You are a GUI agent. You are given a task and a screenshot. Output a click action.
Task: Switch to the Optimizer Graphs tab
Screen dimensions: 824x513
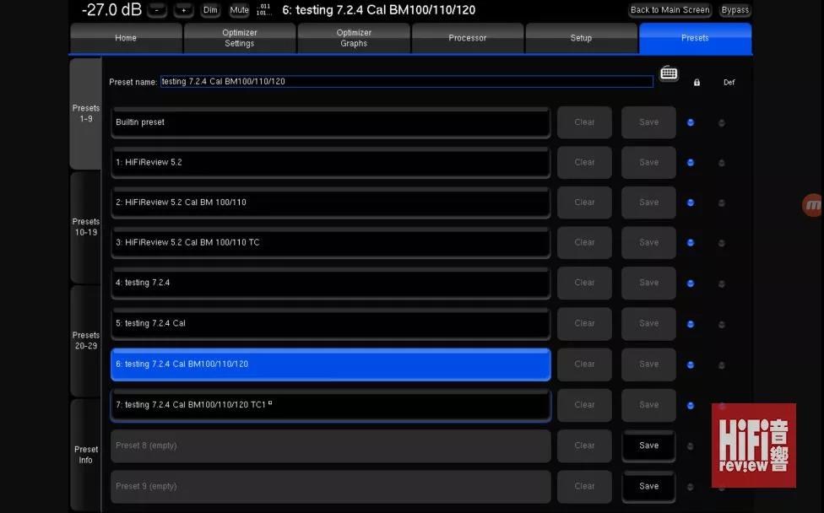pos(354,38)
